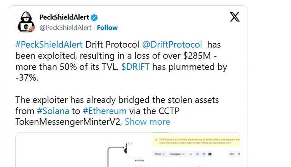Click the PeckShieldAlert display name
The image size is (291, 167).
click(x=64, y=17)
